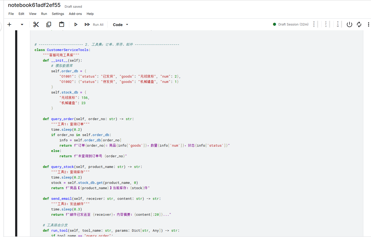The width and height of the screenshot is (371, 237).
Task: Click the '2. 工具集' section comment line
Action: click(x=107, y=44)
